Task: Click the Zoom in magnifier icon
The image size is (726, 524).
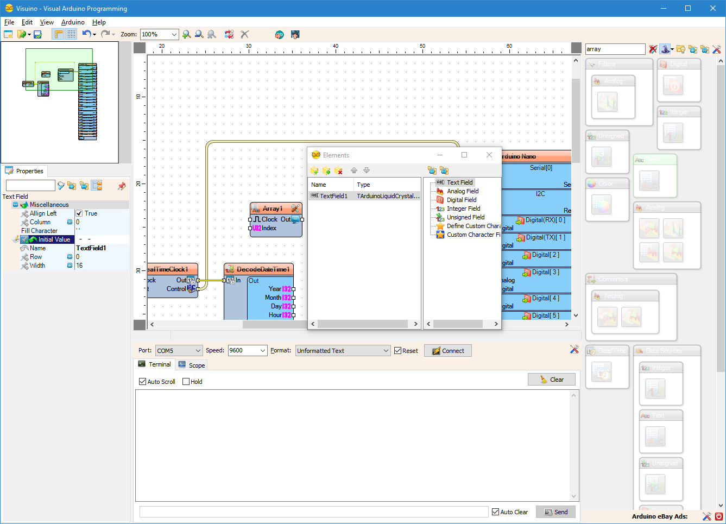Action: click(186, 34)
